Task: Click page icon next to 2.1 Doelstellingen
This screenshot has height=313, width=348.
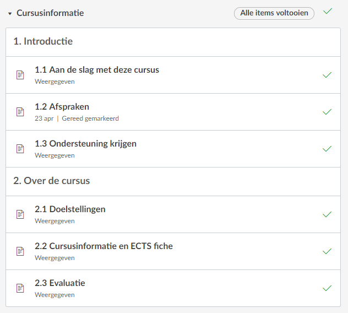Action: 20,214
